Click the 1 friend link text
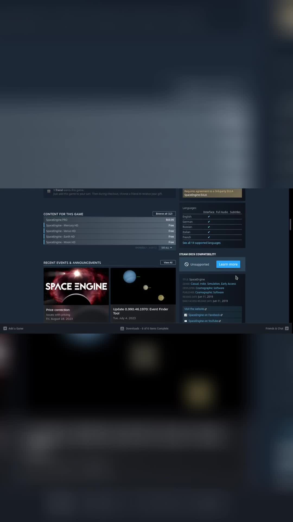Screen dimensions: 293x522 tap(58, 190)
